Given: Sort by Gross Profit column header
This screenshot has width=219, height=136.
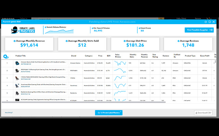Looking at the screenshot, I should pos(205,56).
